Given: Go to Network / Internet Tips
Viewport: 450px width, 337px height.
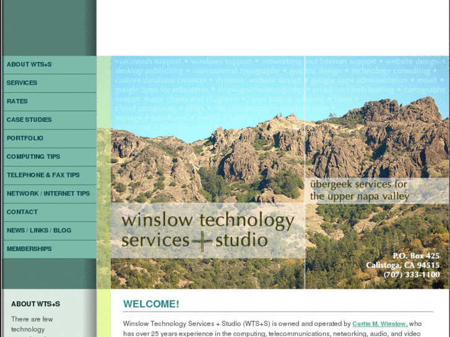Looking at the screenshot, I should 50,194.
